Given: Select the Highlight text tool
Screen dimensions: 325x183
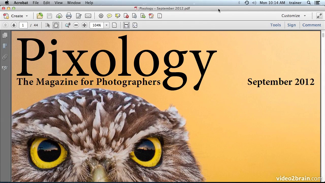Looking at the screenshot, I should [x=118, y=16].
